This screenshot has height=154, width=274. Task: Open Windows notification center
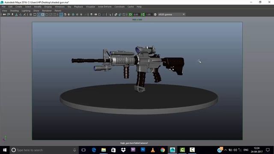tap(268, 150)
